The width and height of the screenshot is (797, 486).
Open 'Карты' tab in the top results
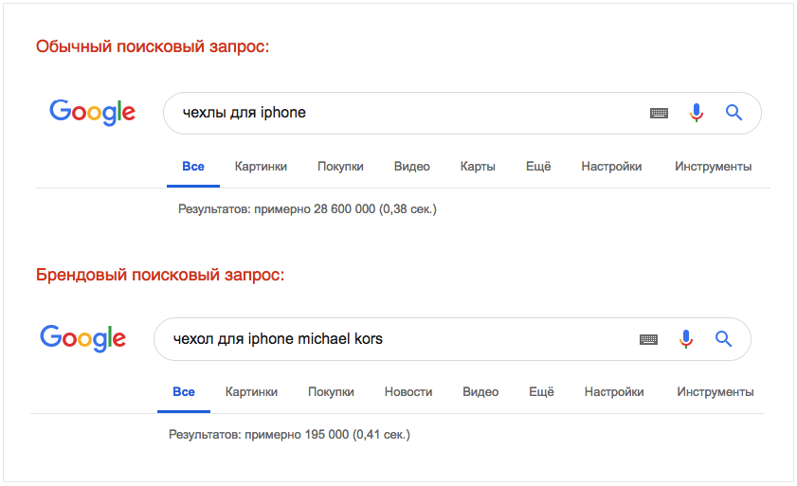point(478,166)
